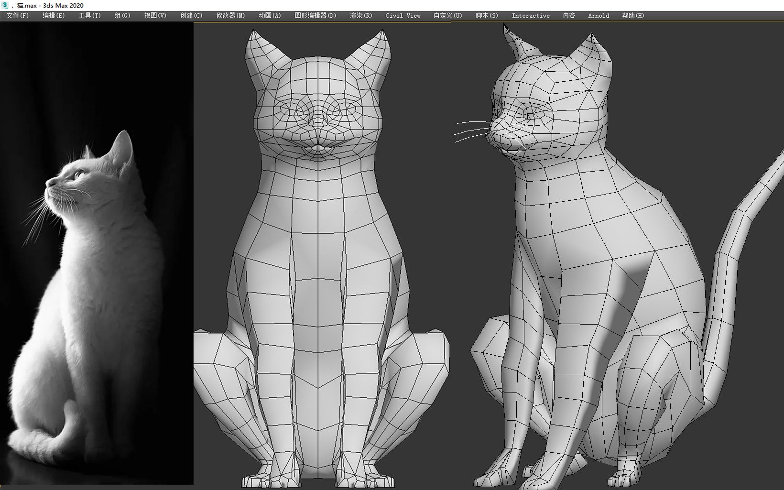Image resolution: width=784 pixels, height=490 pixels.
Task: Open the 工具(T) tools menu
Action: point(90,15)
